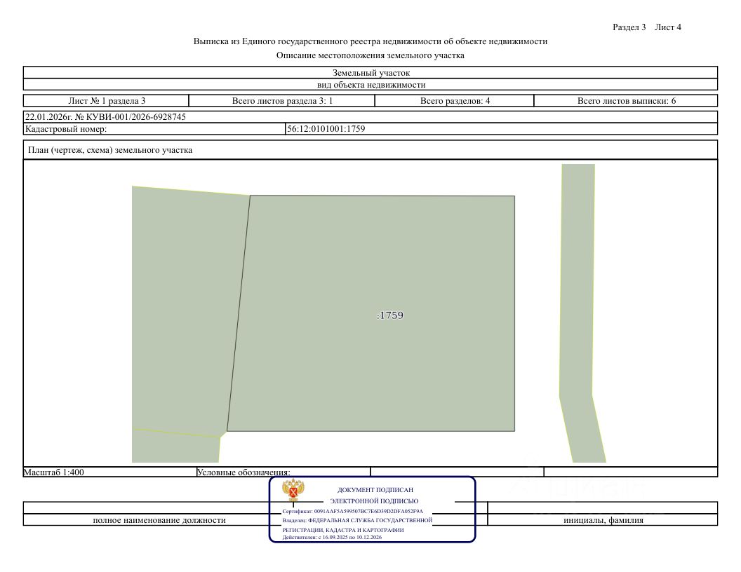
Task: Select cadastral number 56:12:0101001:1759
Action: [326, 129]
